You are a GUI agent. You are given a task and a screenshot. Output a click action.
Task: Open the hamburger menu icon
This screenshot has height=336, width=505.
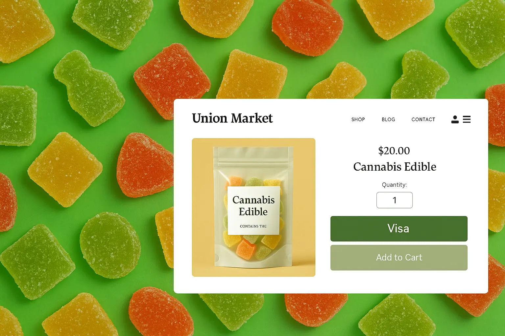click(x=467, y=119)
